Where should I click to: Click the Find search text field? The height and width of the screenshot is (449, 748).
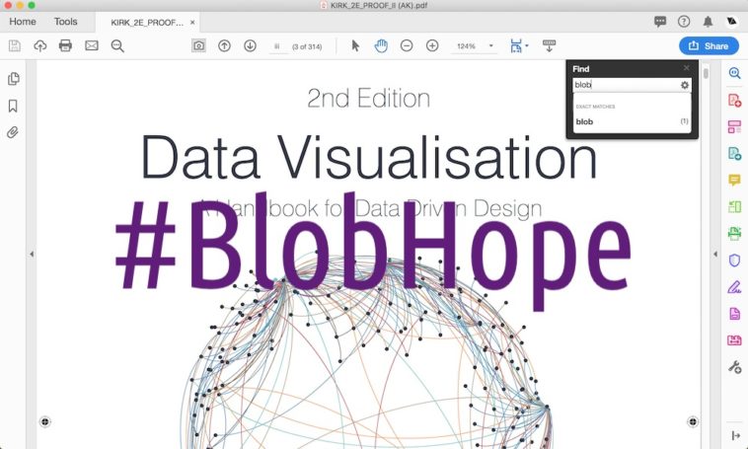pyautogui.click(x=626, y=85)
